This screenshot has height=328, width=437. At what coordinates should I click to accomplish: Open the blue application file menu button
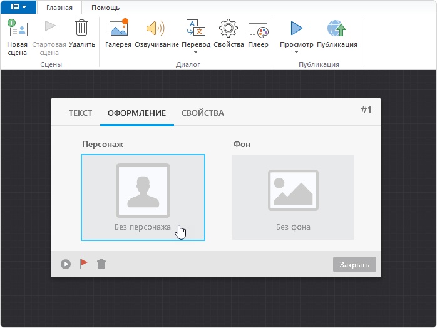pos(18,7)
